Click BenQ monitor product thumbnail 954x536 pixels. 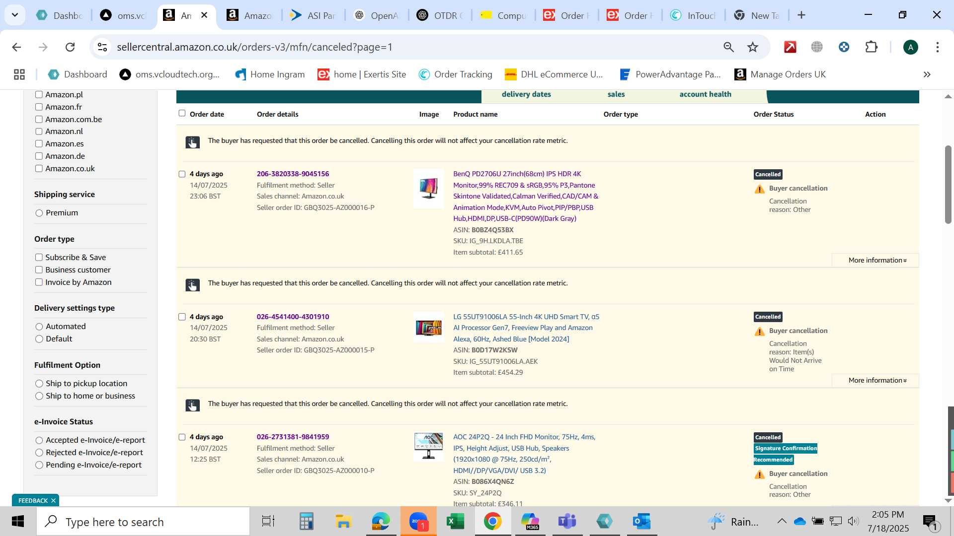pyautogui.click(x=429, y=189)
